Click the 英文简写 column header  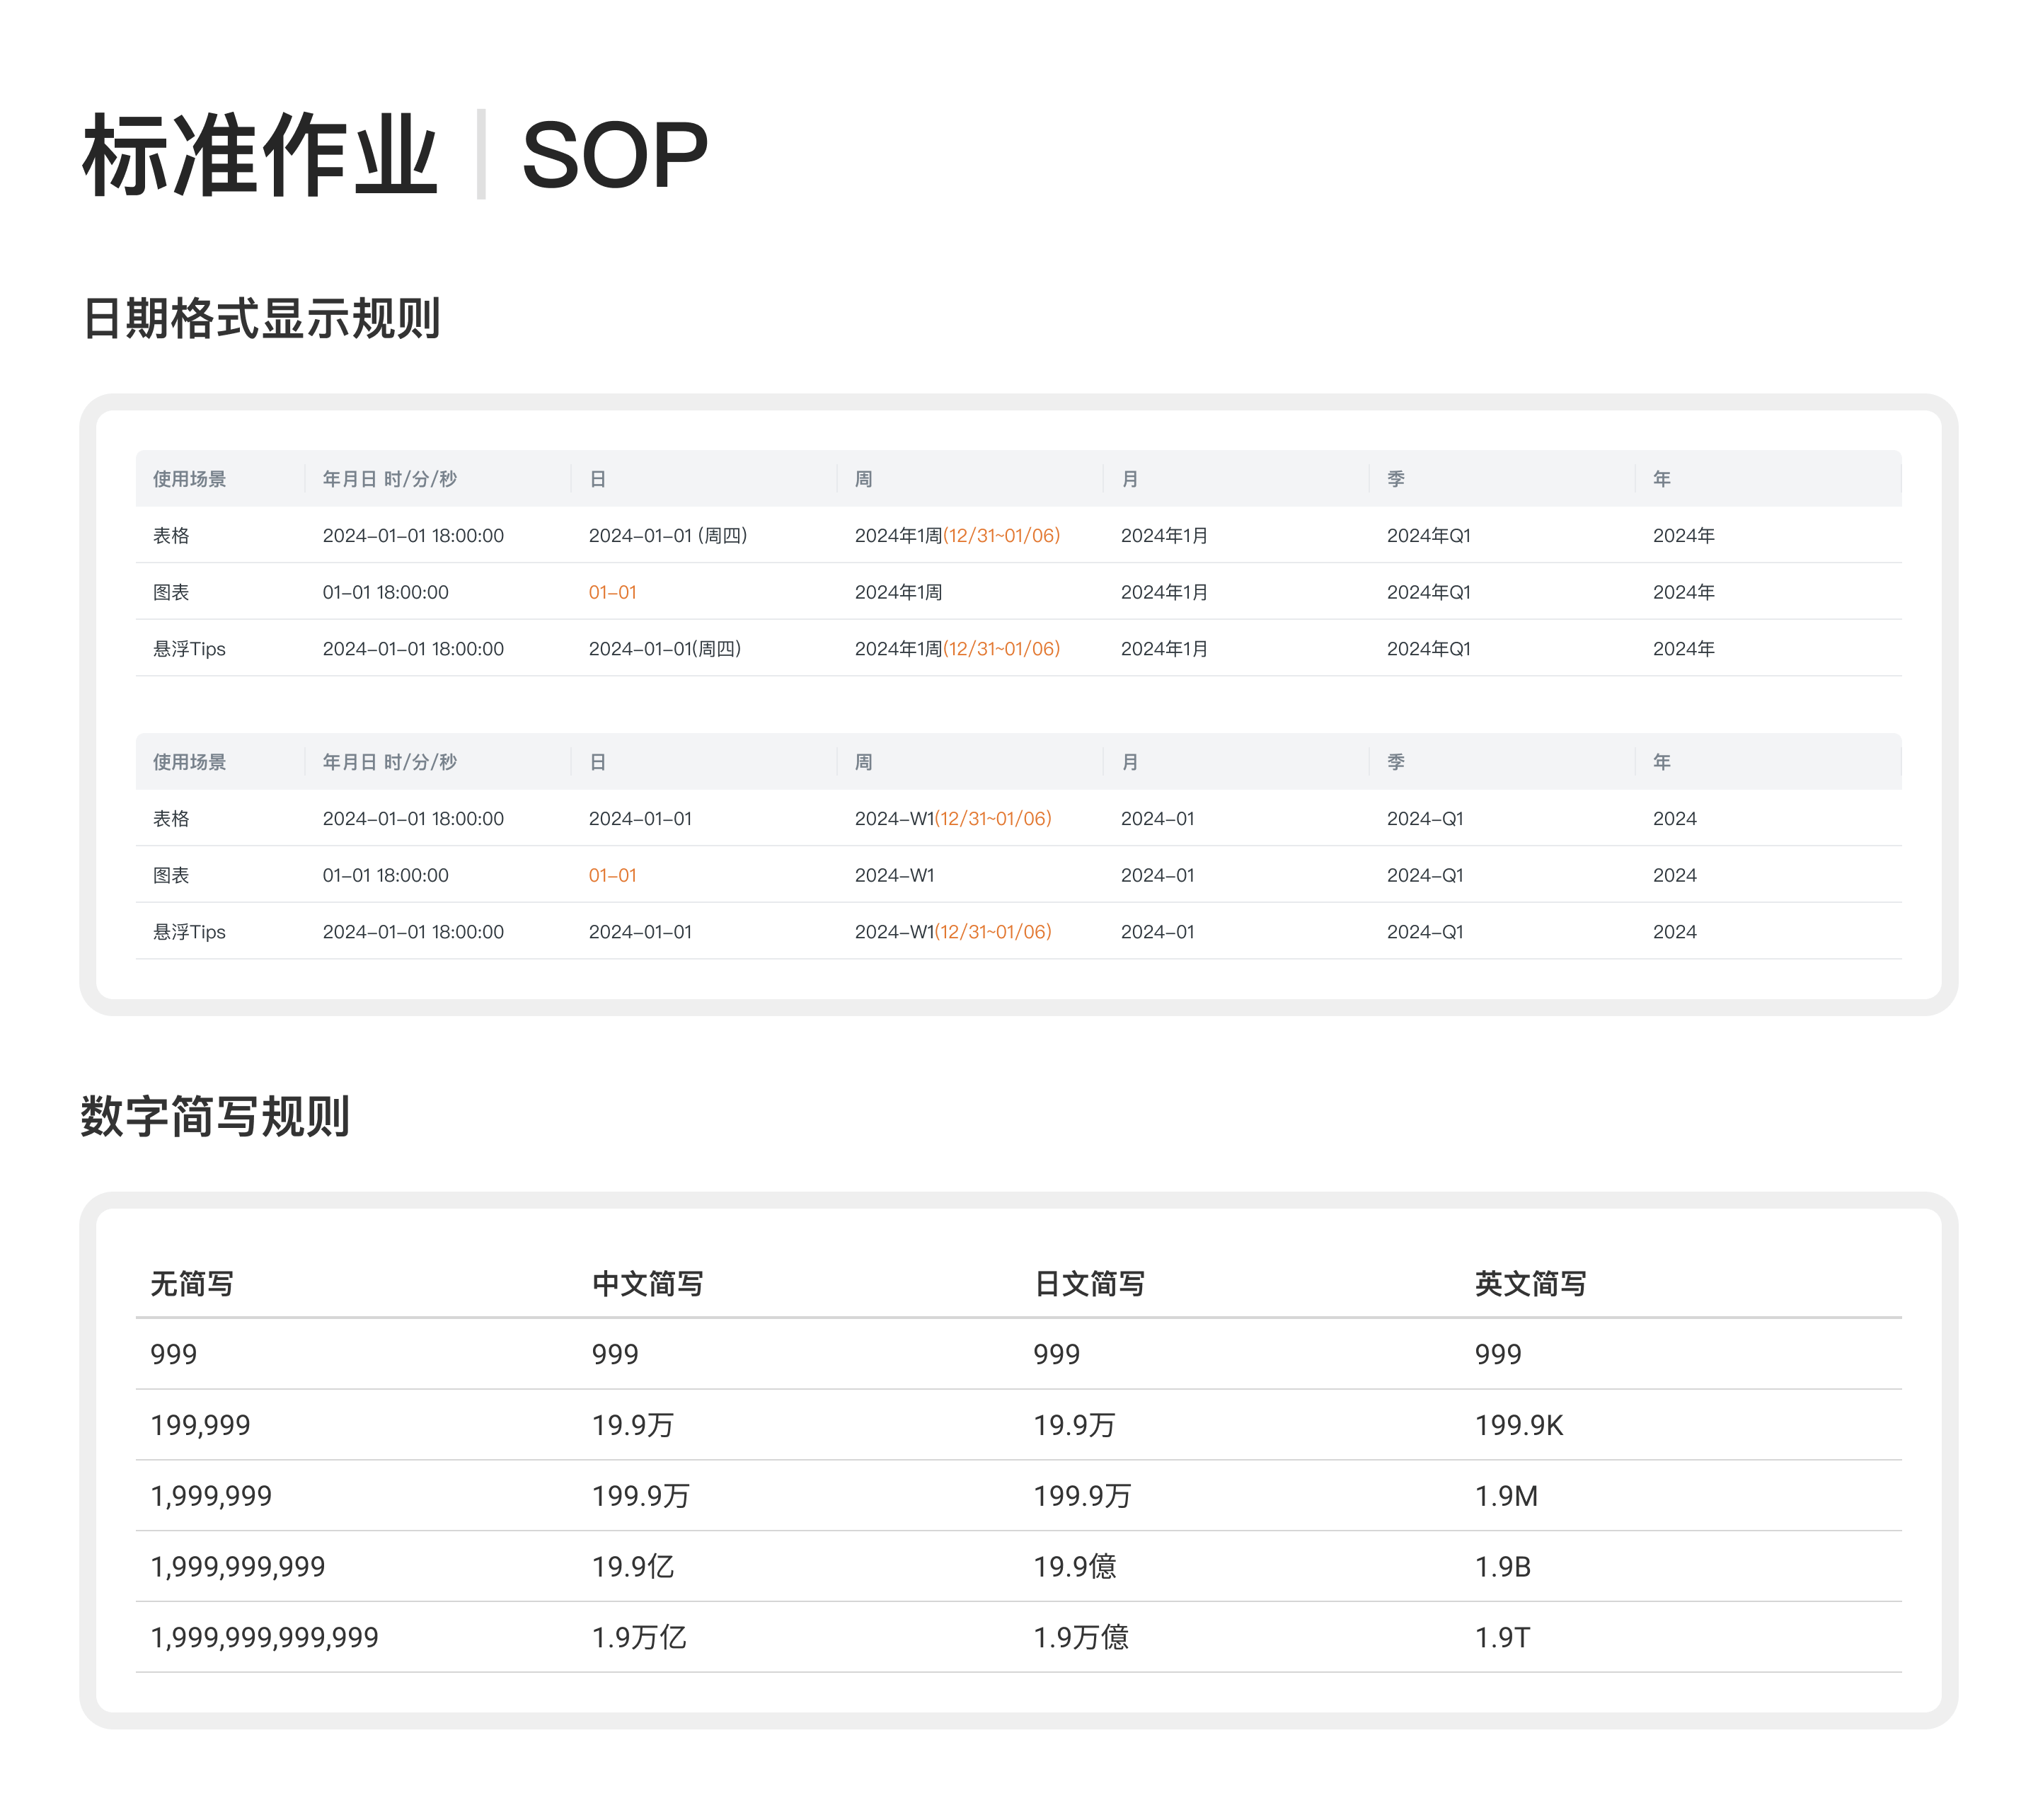point(1530,1284)
